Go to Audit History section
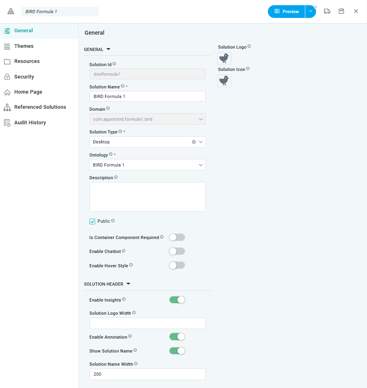This screenshot has height=388, width=367. point(30,123)
